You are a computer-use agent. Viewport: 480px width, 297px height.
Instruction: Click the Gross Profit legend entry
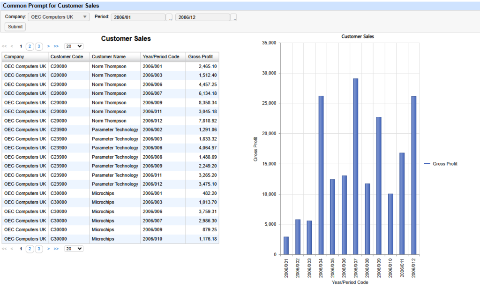coord(441,164)
